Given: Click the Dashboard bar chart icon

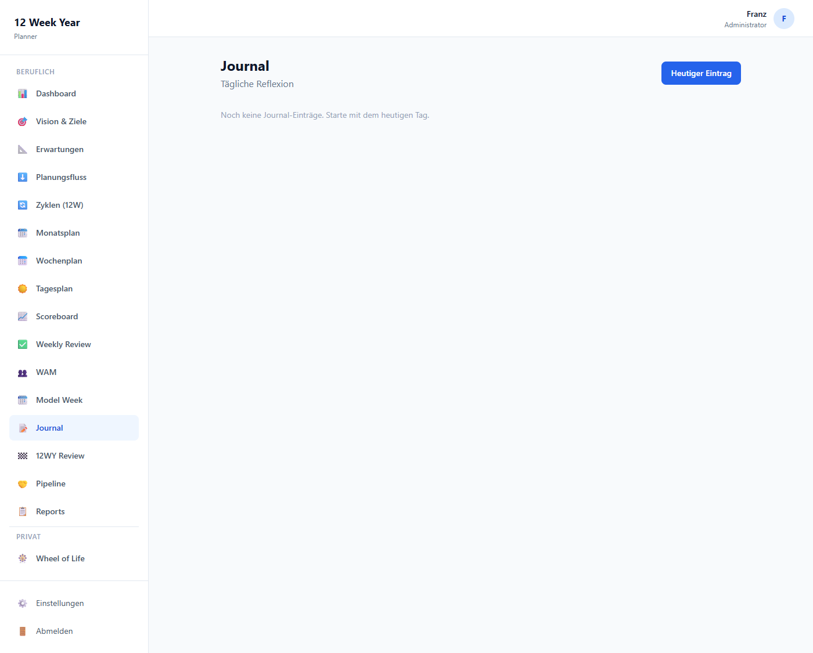Looking at the screenshot, I should (23, 94).
